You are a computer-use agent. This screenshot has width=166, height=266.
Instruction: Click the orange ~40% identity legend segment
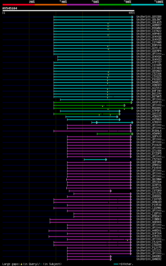(51, 5)
